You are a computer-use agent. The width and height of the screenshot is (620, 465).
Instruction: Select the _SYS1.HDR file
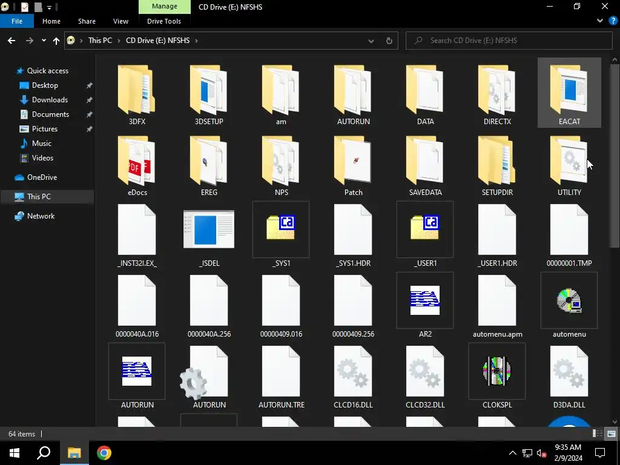tap(353, 236)
